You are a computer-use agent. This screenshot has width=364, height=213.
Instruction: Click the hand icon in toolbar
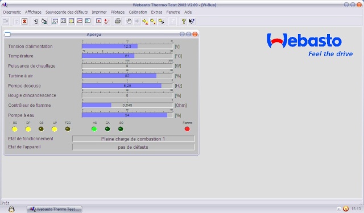point(129,22)
